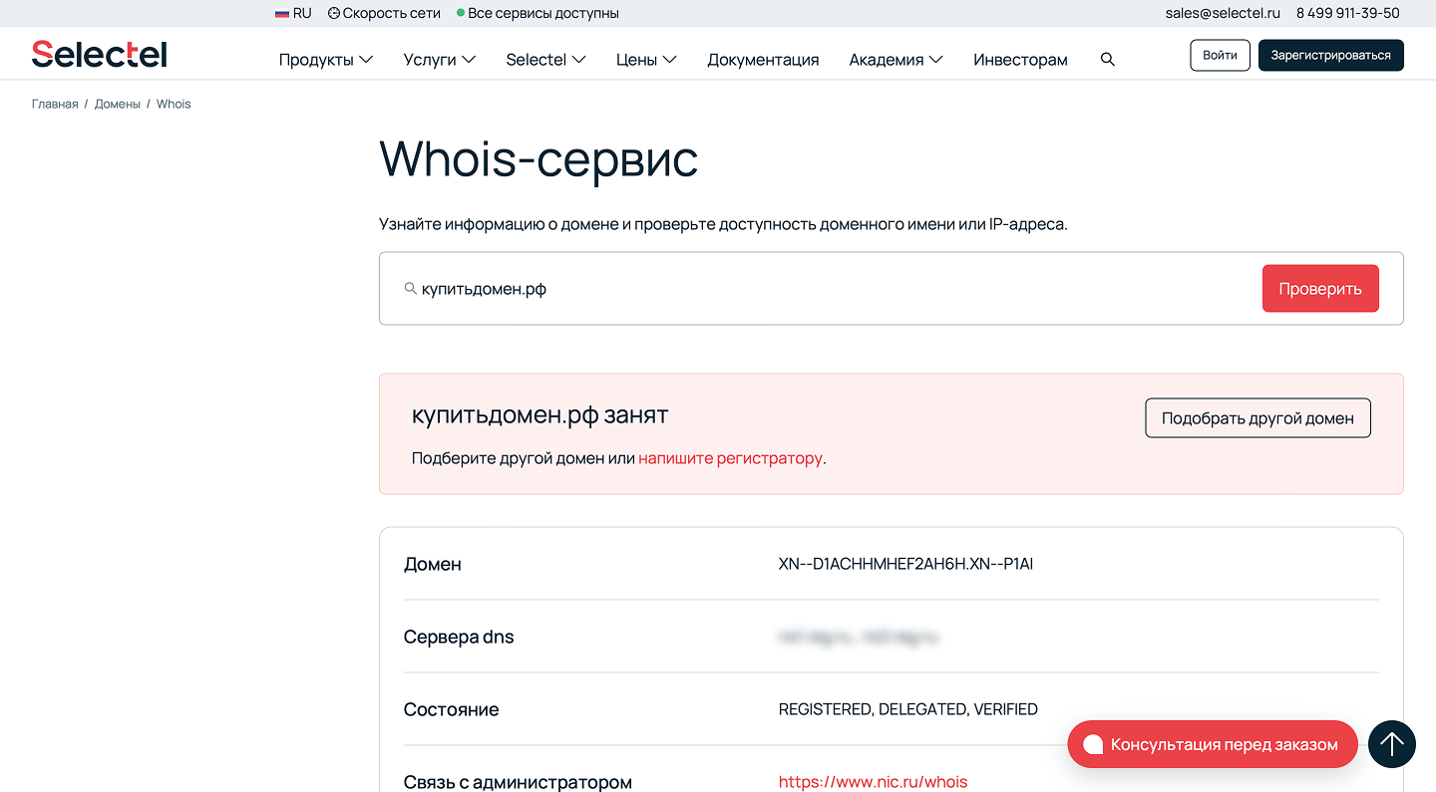
Task: Follow the напишите регистратору link
Action: (730, 458)
